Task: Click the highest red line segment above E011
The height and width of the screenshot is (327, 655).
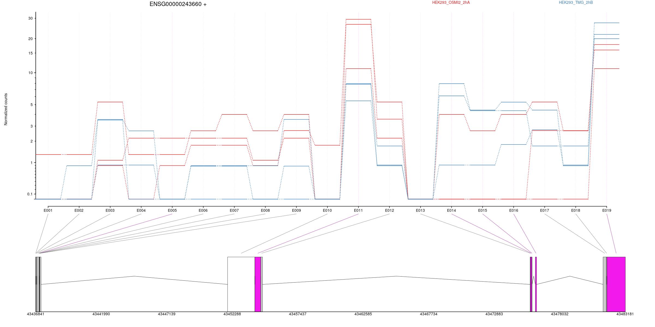Action: coord(358,19)
